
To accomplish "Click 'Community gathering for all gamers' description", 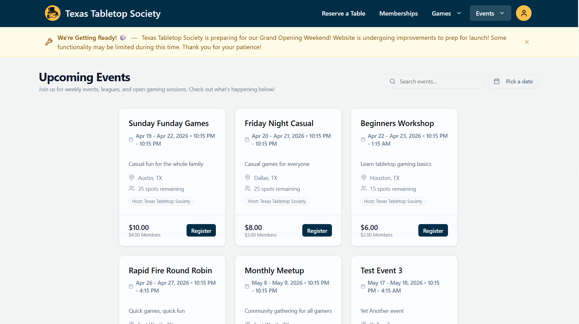I will pos(288,311).
